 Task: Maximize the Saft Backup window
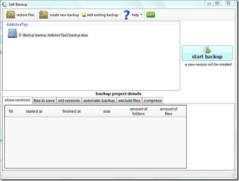tap(217, 3)
